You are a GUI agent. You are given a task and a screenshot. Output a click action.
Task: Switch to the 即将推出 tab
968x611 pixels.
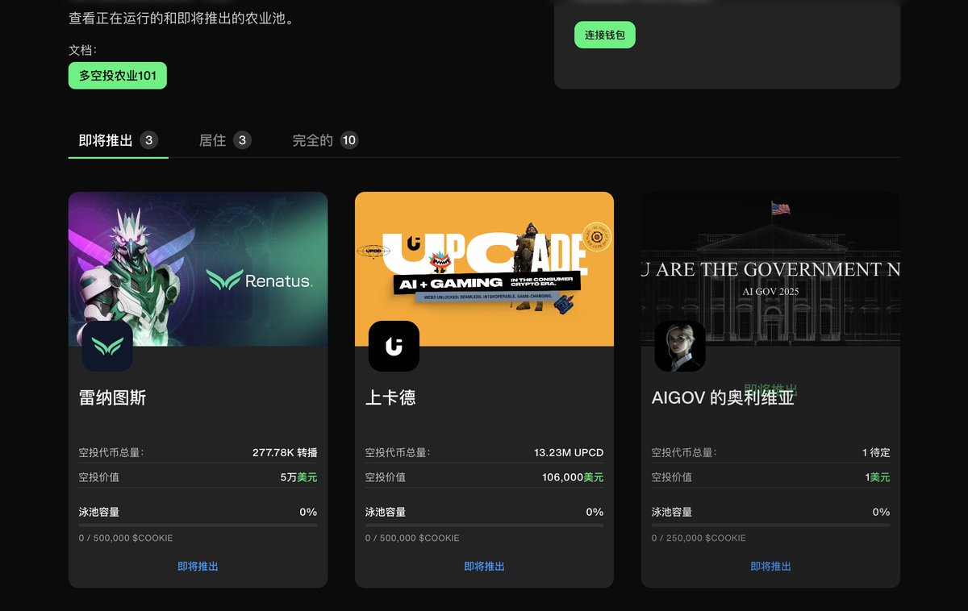tap(118, 140)
